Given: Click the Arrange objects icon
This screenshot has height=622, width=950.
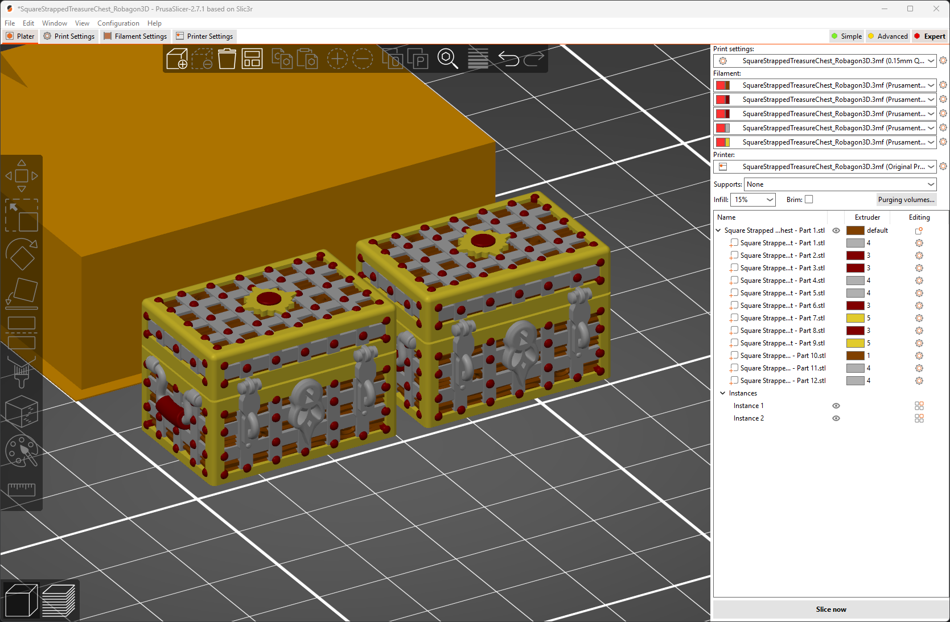Looking at the screenshot, I should coord(252,59).
